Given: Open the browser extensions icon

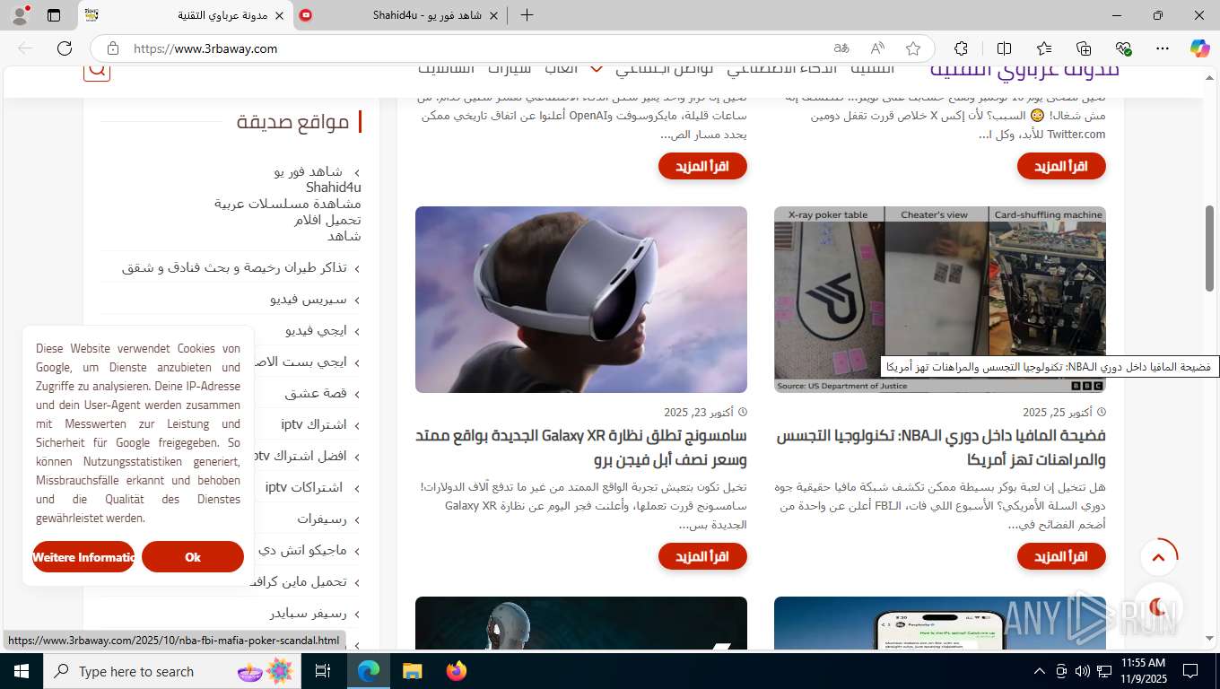Looking at the screenshot, I should click(x=961, y=48).
